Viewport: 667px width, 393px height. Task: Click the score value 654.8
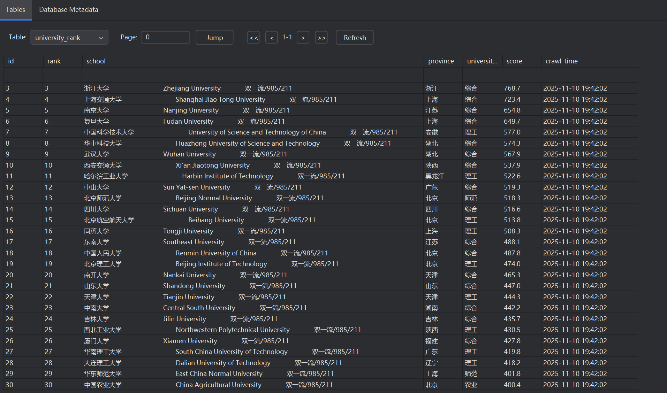click(522, 110)
